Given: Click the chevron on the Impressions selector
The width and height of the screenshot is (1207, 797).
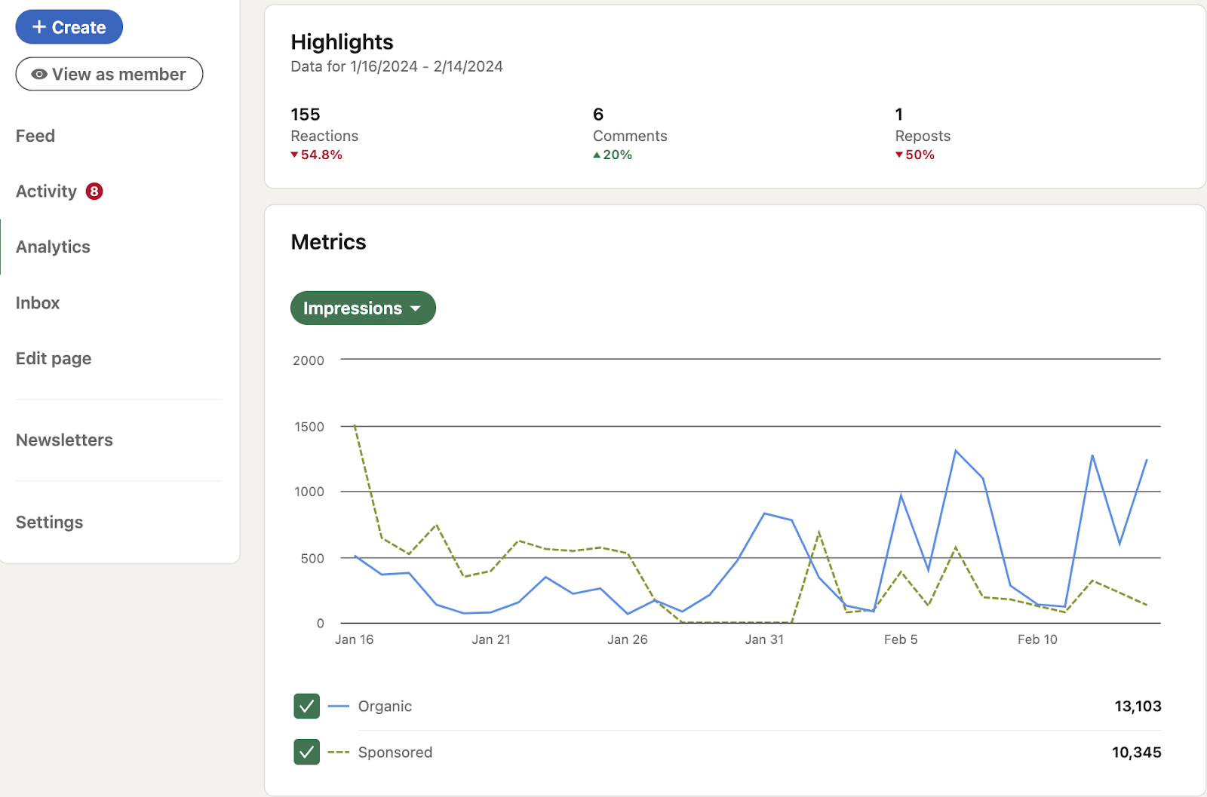Looking at the screenshot, I should 416,308.
